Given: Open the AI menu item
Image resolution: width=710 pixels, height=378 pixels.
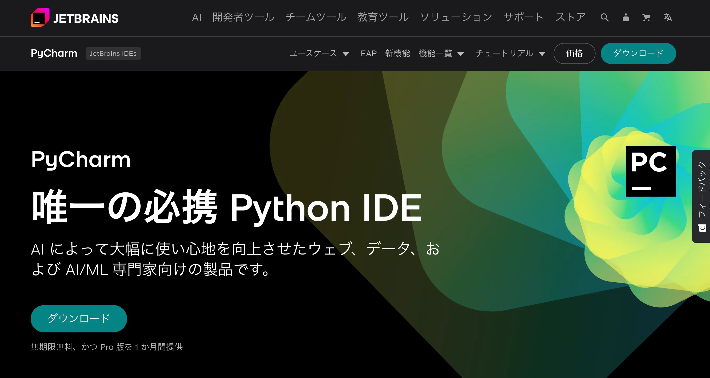Looking at the screenshot, I should tap(196, 17).
